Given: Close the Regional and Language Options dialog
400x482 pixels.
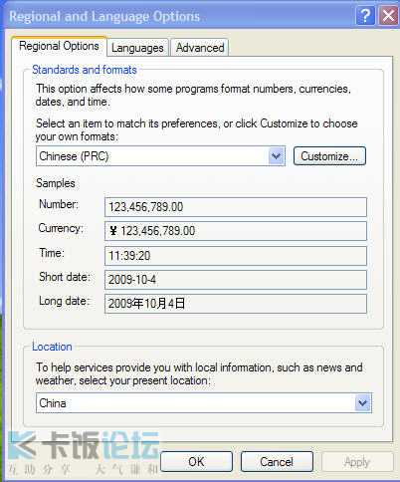Looking at the screenshot, I should point(388,16).
